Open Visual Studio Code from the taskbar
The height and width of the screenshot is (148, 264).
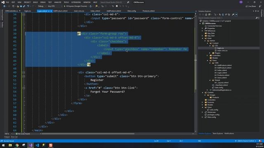pos(37,145)
